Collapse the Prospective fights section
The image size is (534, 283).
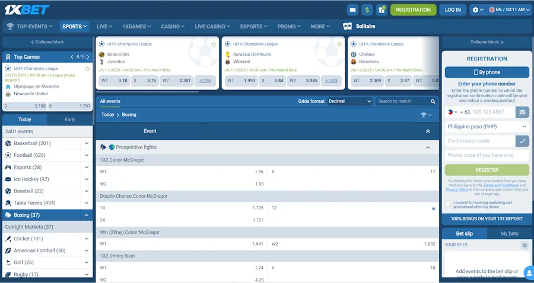click(428, 147)
